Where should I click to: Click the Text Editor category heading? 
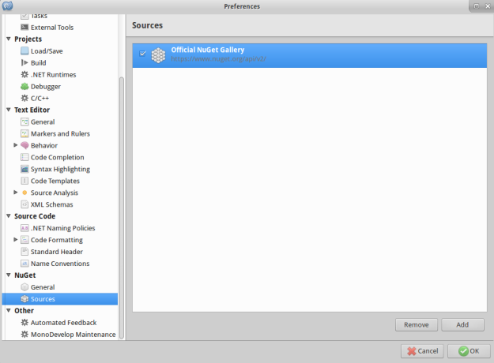(x=32, y=110)
